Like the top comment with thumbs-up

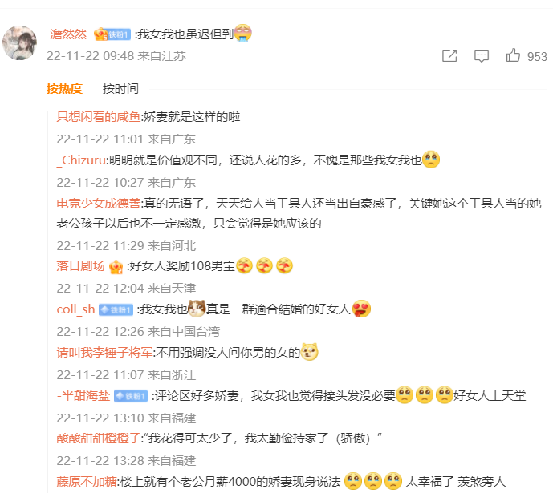(x=513, y=55)
